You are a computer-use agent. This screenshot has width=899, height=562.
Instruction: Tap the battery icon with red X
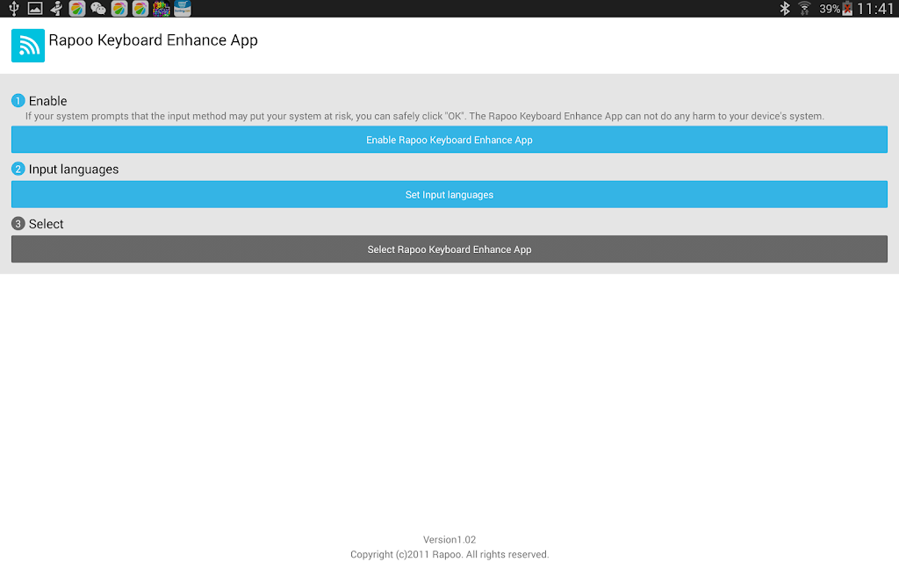(x=847, y=8)
